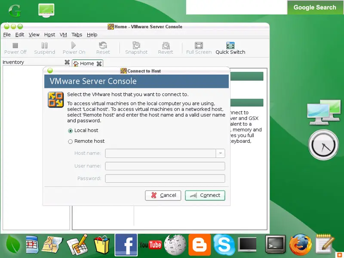This screenshot has height=258, width=344.
Task: Open the maps dock icon
Action: coord(52,244)
